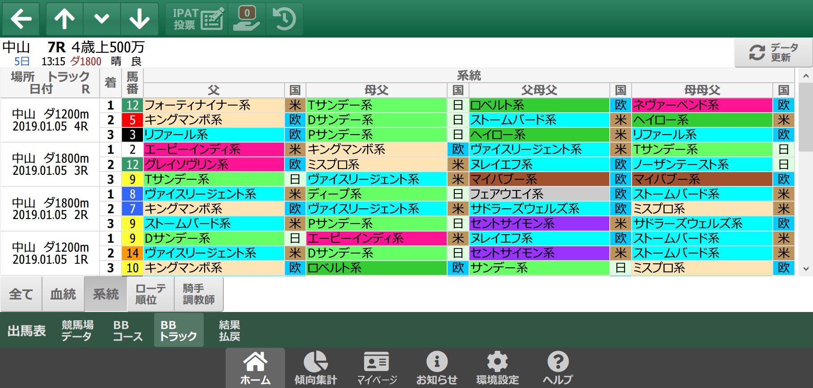Click the 父 column header
The height and width of the screenshot is (388, 813).
(214, 90)
